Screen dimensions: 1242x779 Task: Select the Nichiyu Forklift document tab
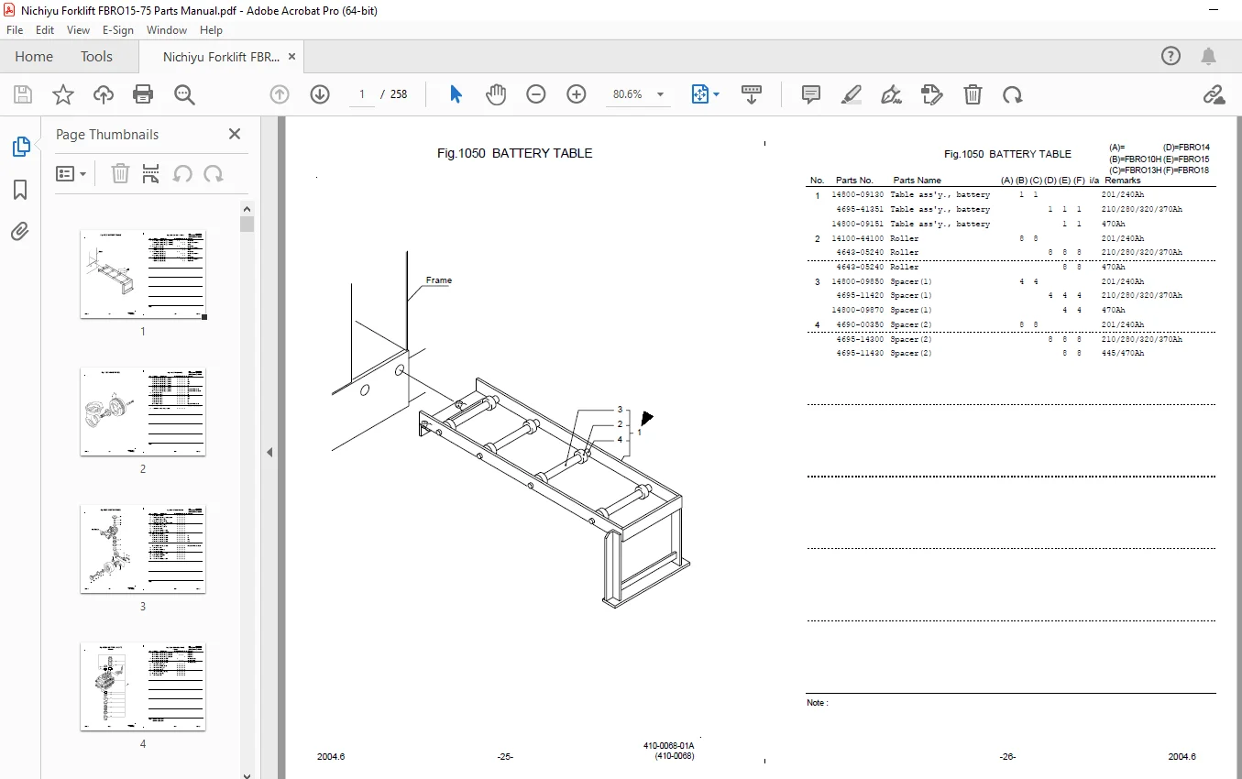tap(221, 57)
